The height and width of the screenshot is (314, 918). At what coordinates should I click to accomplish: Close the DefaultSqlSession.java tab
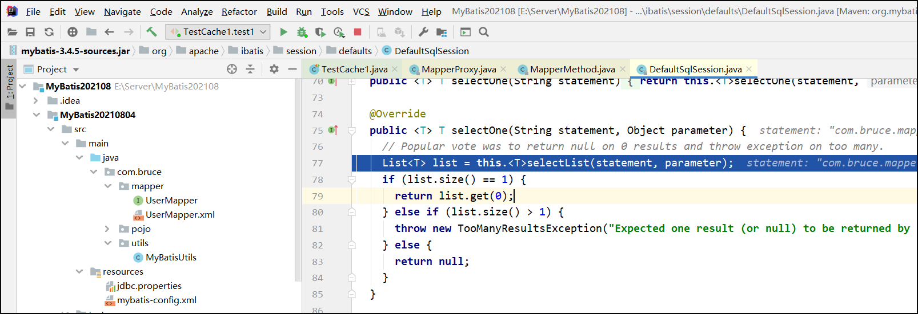tap(749, 69)
